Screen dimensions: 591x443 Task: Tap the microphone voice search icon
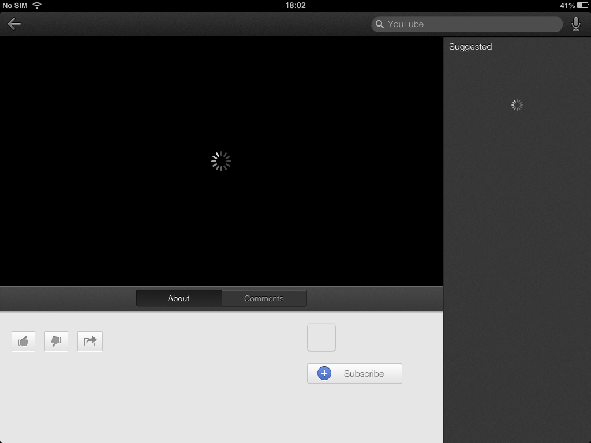pos(575,24)
